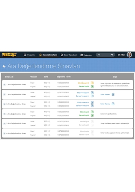Image resolution: width=135 pixels, height=192 pixels.
Task: Start exam 4 via the Sözel Başlat arrow
Action: pyautogui.click(x=92, y=112)
